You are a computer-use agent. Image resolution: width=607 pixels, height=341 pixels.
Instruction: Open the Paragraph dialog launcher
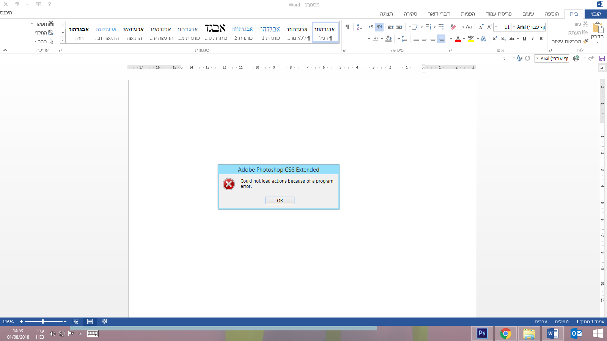point(344,50)
